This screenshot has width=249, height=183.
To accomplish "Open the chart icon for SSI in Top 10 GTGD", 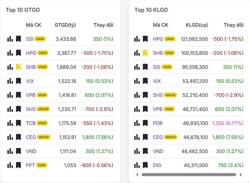I will click(10, 39).
